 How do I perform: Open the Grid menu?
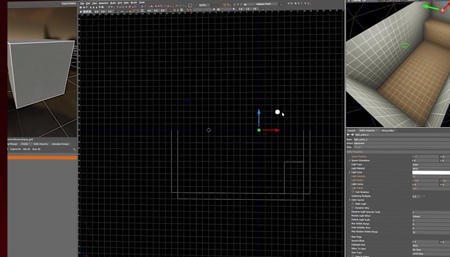119,2
